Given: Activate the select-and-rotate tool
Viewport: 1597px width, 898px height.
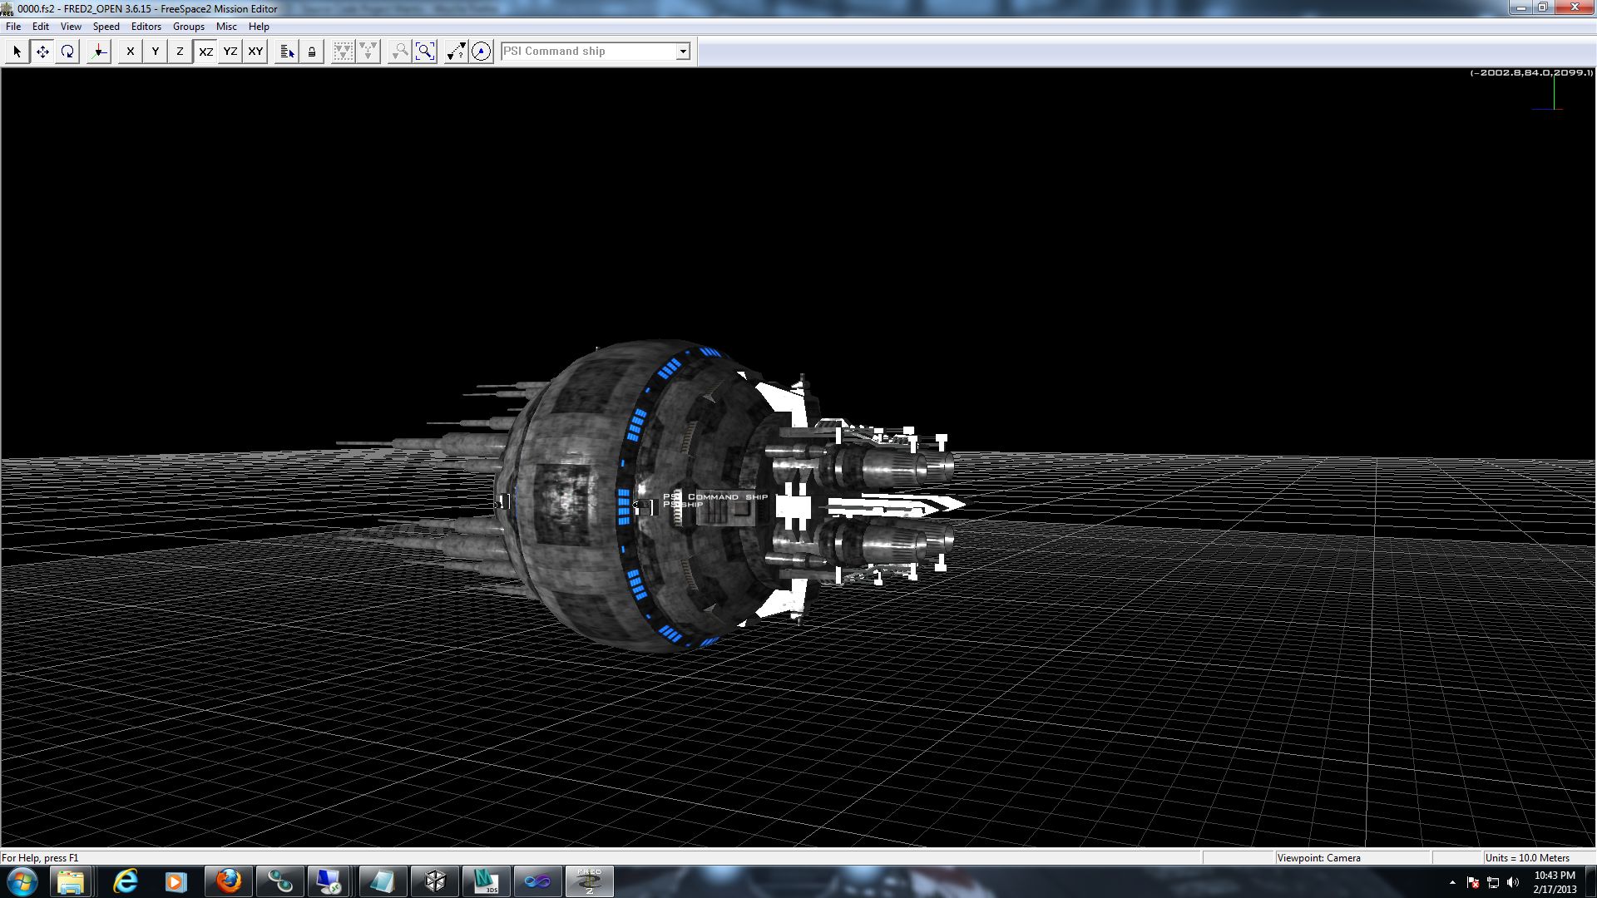Looking at the screenshot, I should [x=67, y=52].
